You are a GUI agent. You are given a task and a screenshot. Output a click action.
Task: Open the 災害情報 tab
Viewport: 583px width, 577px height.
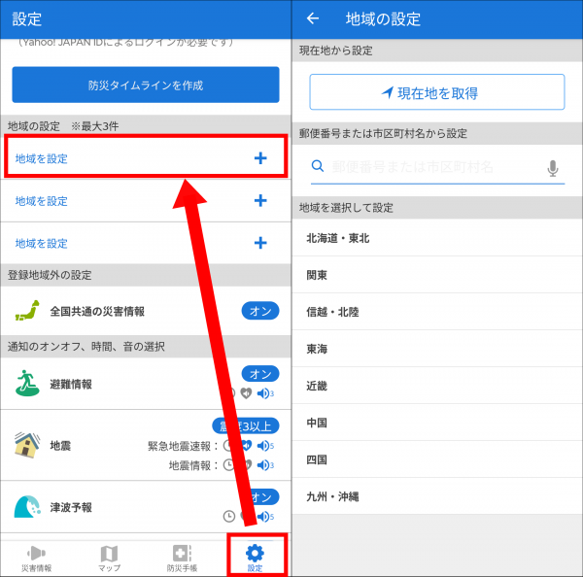[x=37, y=558]
